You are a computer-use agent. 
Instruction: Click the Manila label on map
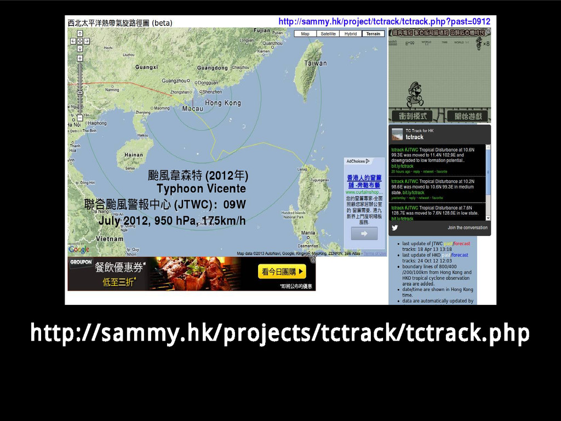pyautogui.click(x=308, y=233)
